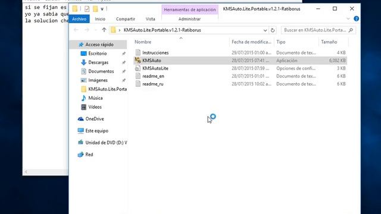Click New folder quick access icon
381x214 pixels.
coord(95,9)
